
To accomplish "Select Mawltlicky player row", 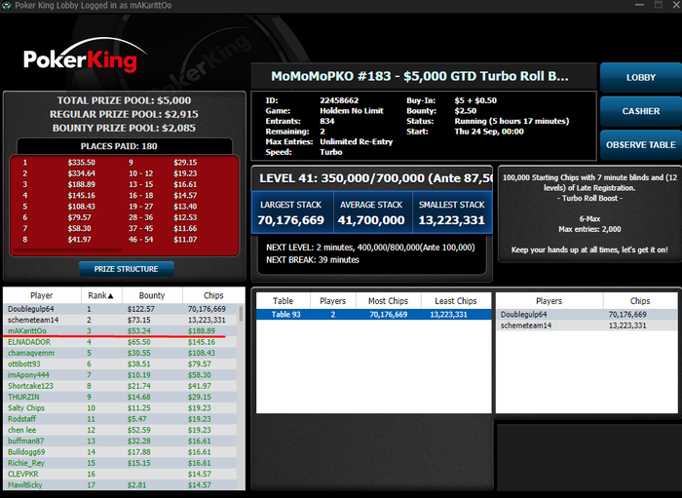I will tap(121, 484).
